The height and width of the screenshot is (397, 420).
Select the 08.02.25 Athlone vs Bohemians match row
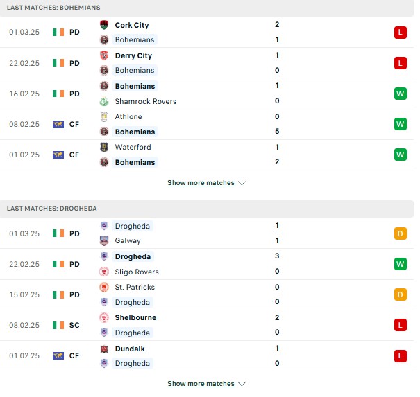tap(207, 124)
